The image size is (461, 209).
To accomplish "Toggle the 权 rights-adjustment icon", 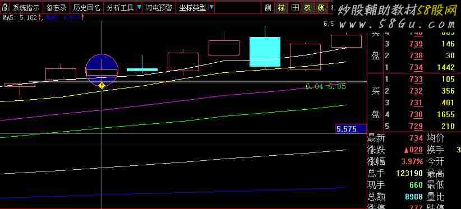I will coord(307,8).
